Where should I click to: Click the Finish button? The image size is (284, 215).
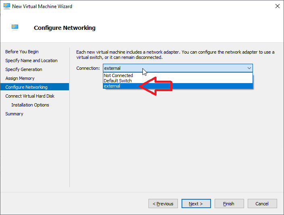tap(229, 204)
